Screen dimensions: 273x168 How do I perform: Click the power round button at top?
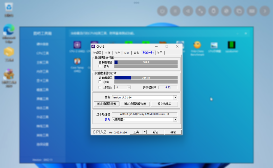162,11
